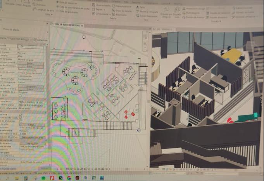Open Revit from the Windows taskbar
The image size is (264, 181).
[86, 178]
